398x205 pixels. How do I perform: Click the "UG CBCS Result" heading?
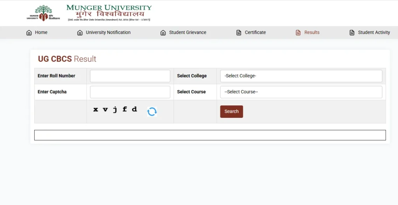point(67,59)
